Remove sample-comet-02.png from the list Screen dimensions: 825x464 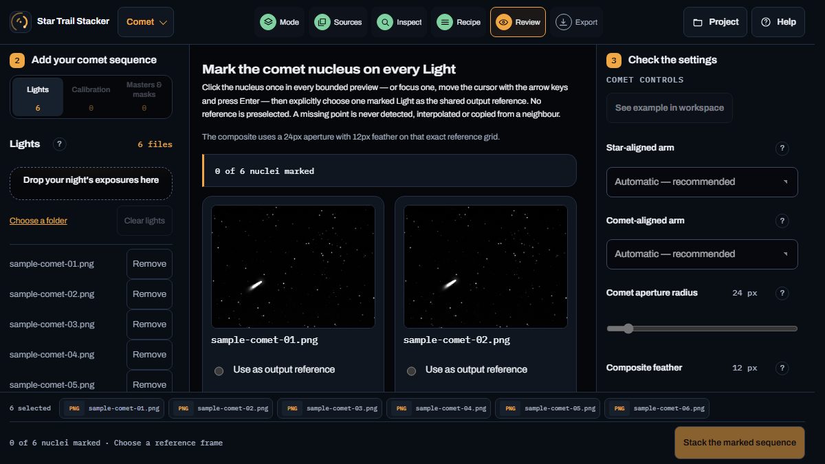point(149,294)
